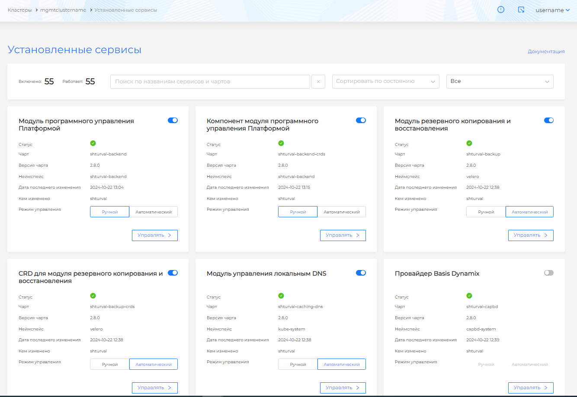Focus the services and charts search field
Image resolution: width=577 pixels, height=397 pixels.
point(210,82)
